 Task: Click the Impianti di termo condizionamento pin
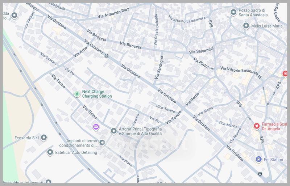[102, 143]
